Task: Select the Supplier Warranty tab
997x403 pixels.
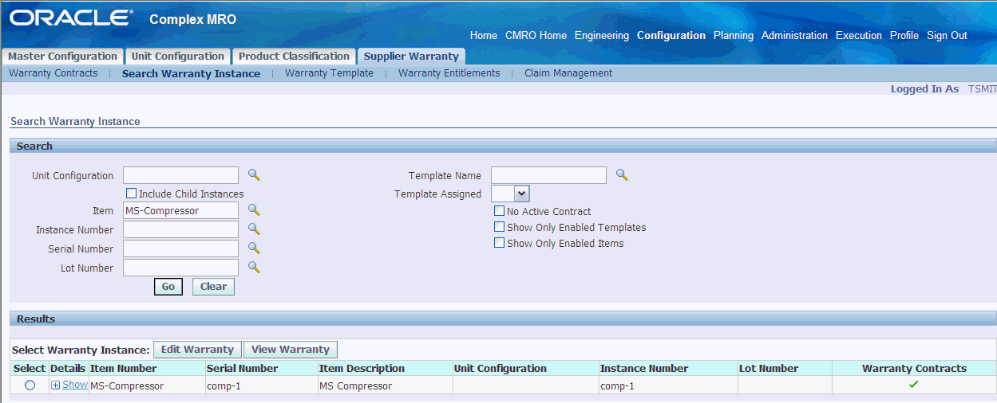Action: point(411,57)
